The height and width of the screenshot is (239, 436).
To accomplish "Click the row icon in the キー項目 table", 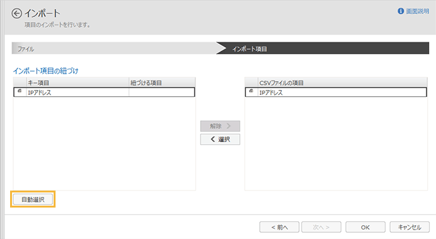I will coord(20,91).
